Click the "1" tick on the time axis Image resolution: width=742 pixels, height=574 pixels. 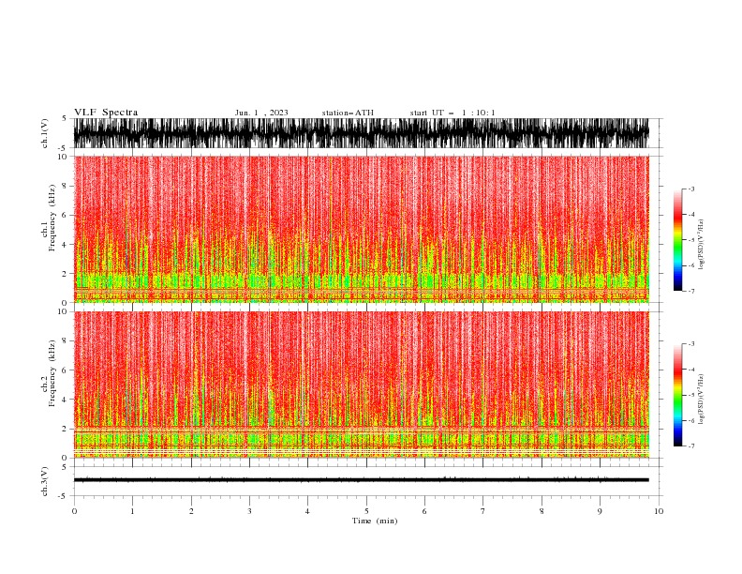tap(132, 511)
